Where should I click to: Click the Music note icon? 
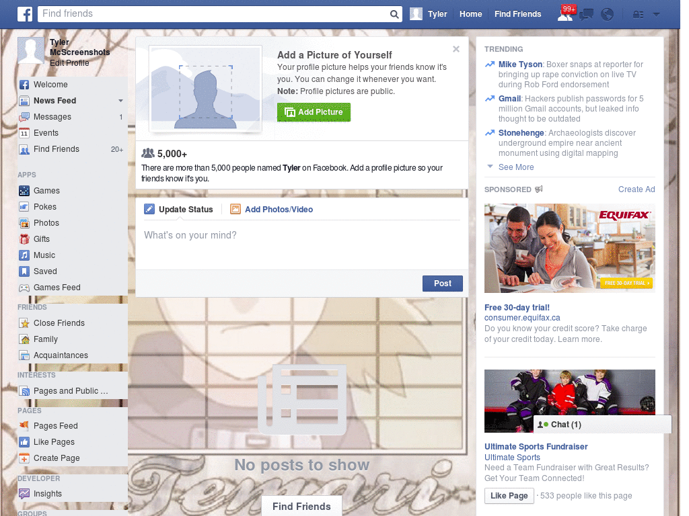pos(24,255)
